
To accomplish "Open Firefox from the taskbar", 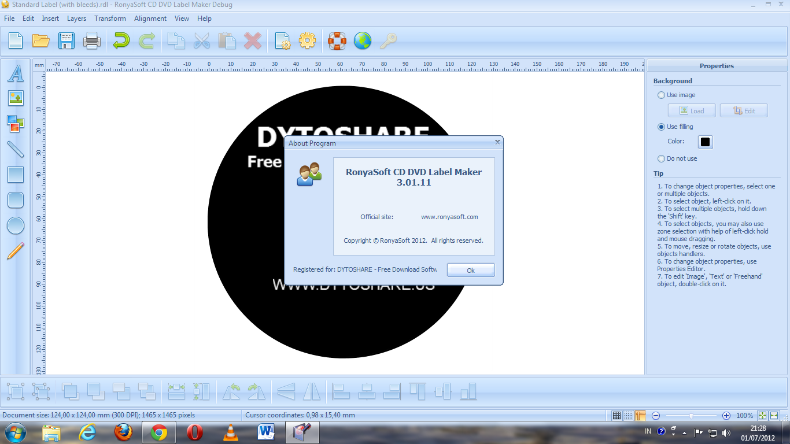I will (x=123, y=432).
